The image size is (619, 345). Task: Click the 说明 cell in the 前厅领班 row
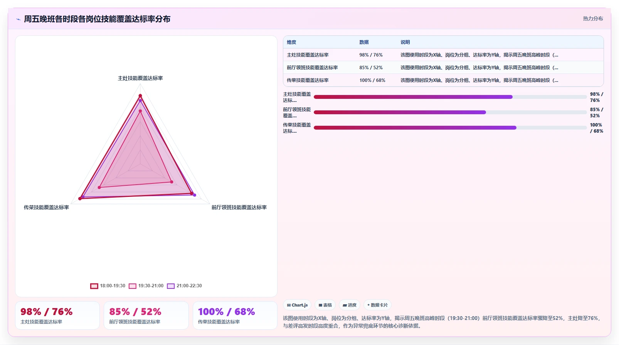tap(479, 68)
